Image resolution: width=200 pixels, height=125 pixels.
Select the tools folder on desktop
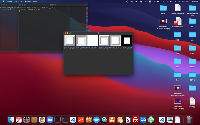(192, 61)
